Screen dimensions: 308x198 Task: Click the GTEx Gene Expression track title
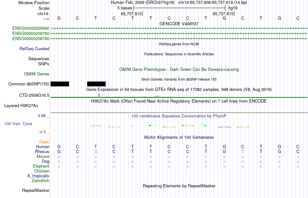[x=179, y=89]
